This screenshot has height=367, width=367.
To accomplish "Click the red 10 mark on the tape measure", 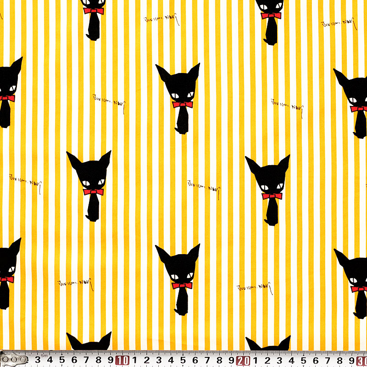I will coord(122,361).
